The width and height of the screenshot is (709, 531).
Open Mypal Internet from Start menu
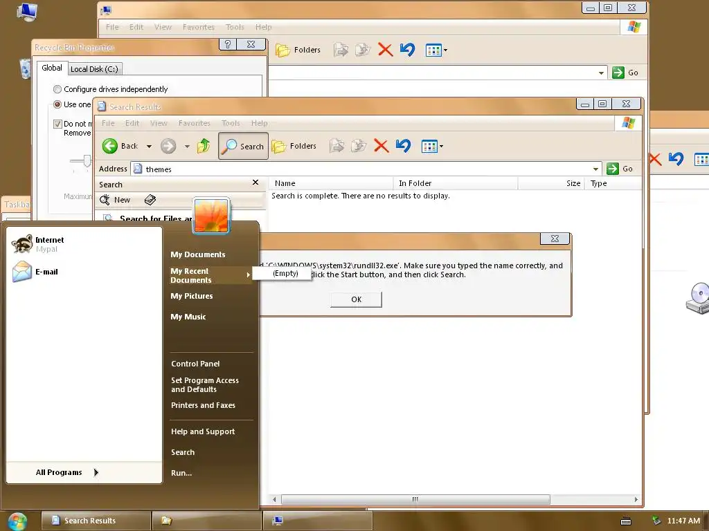pos(38,244)
